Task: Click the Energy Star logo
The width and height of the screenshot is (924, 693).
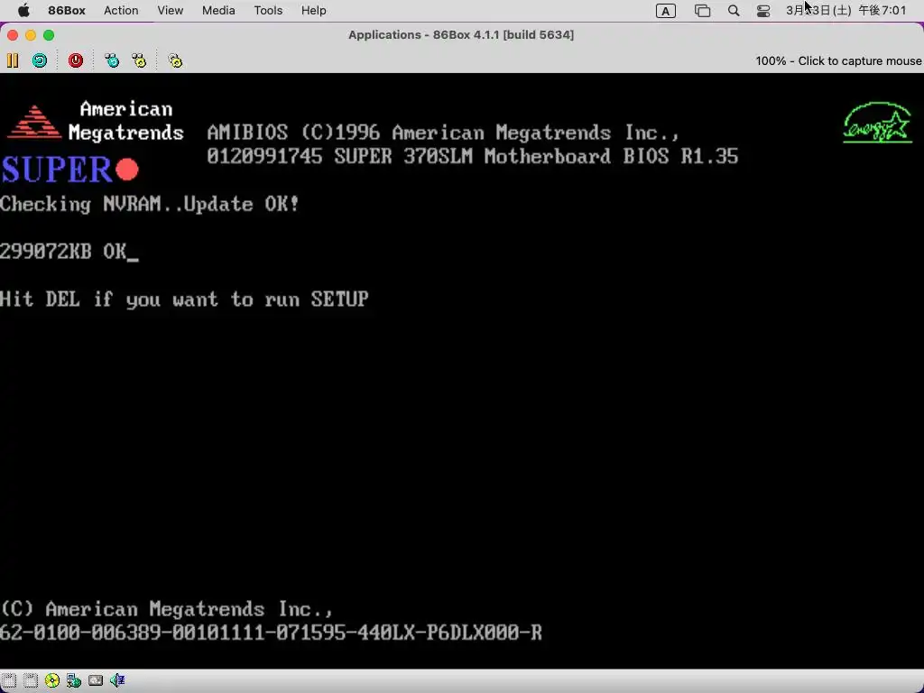Action: pyautogui.click(x=877, y=123)
